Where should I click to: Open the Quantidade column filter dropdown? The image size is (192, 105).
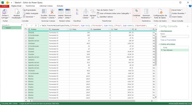tap(110, 29)
